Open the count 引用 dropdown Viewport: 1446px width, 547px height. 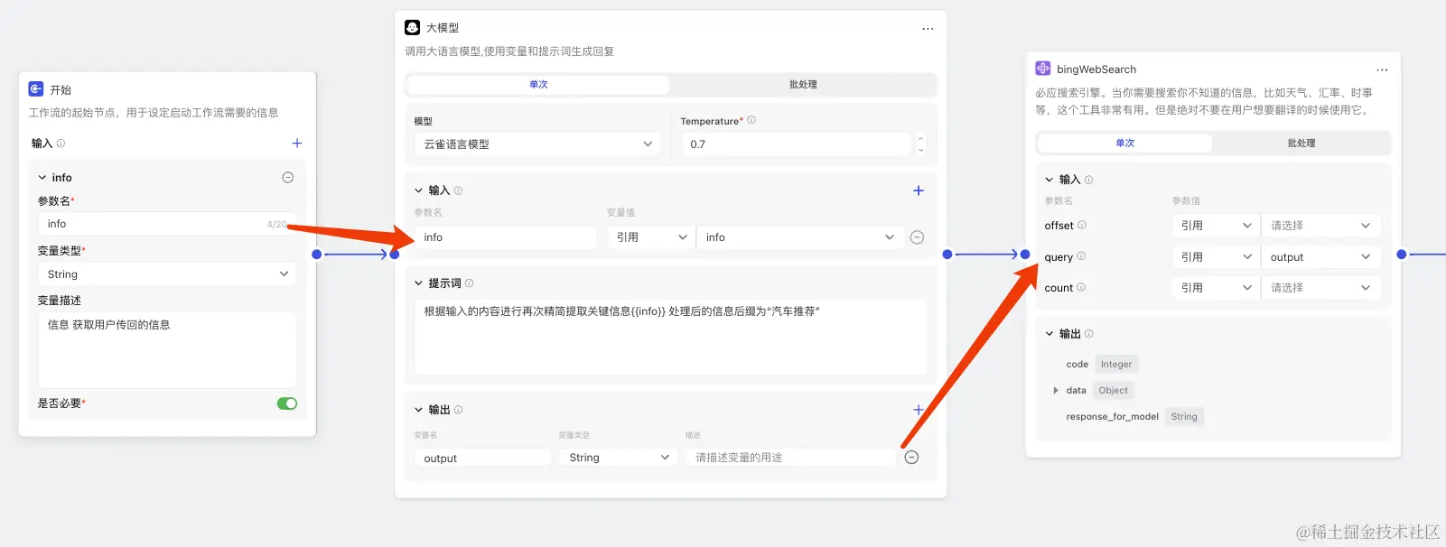[1216, 288]
